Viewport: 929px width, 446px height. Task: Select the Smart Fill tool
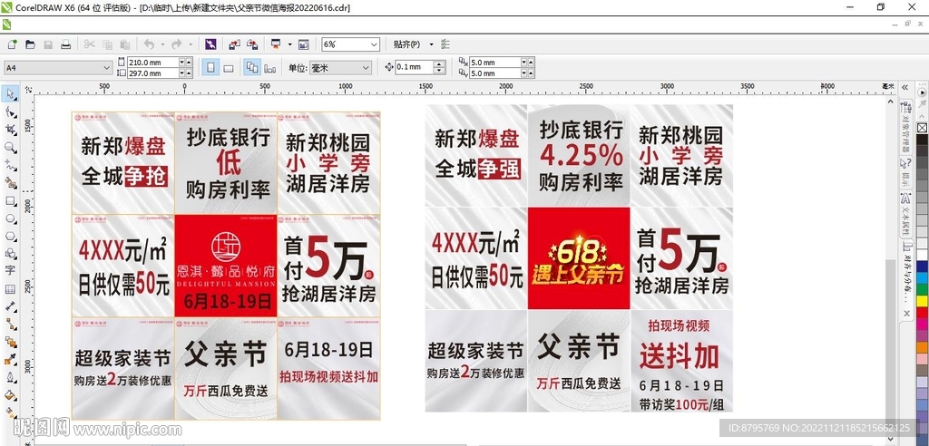[11, 183]
